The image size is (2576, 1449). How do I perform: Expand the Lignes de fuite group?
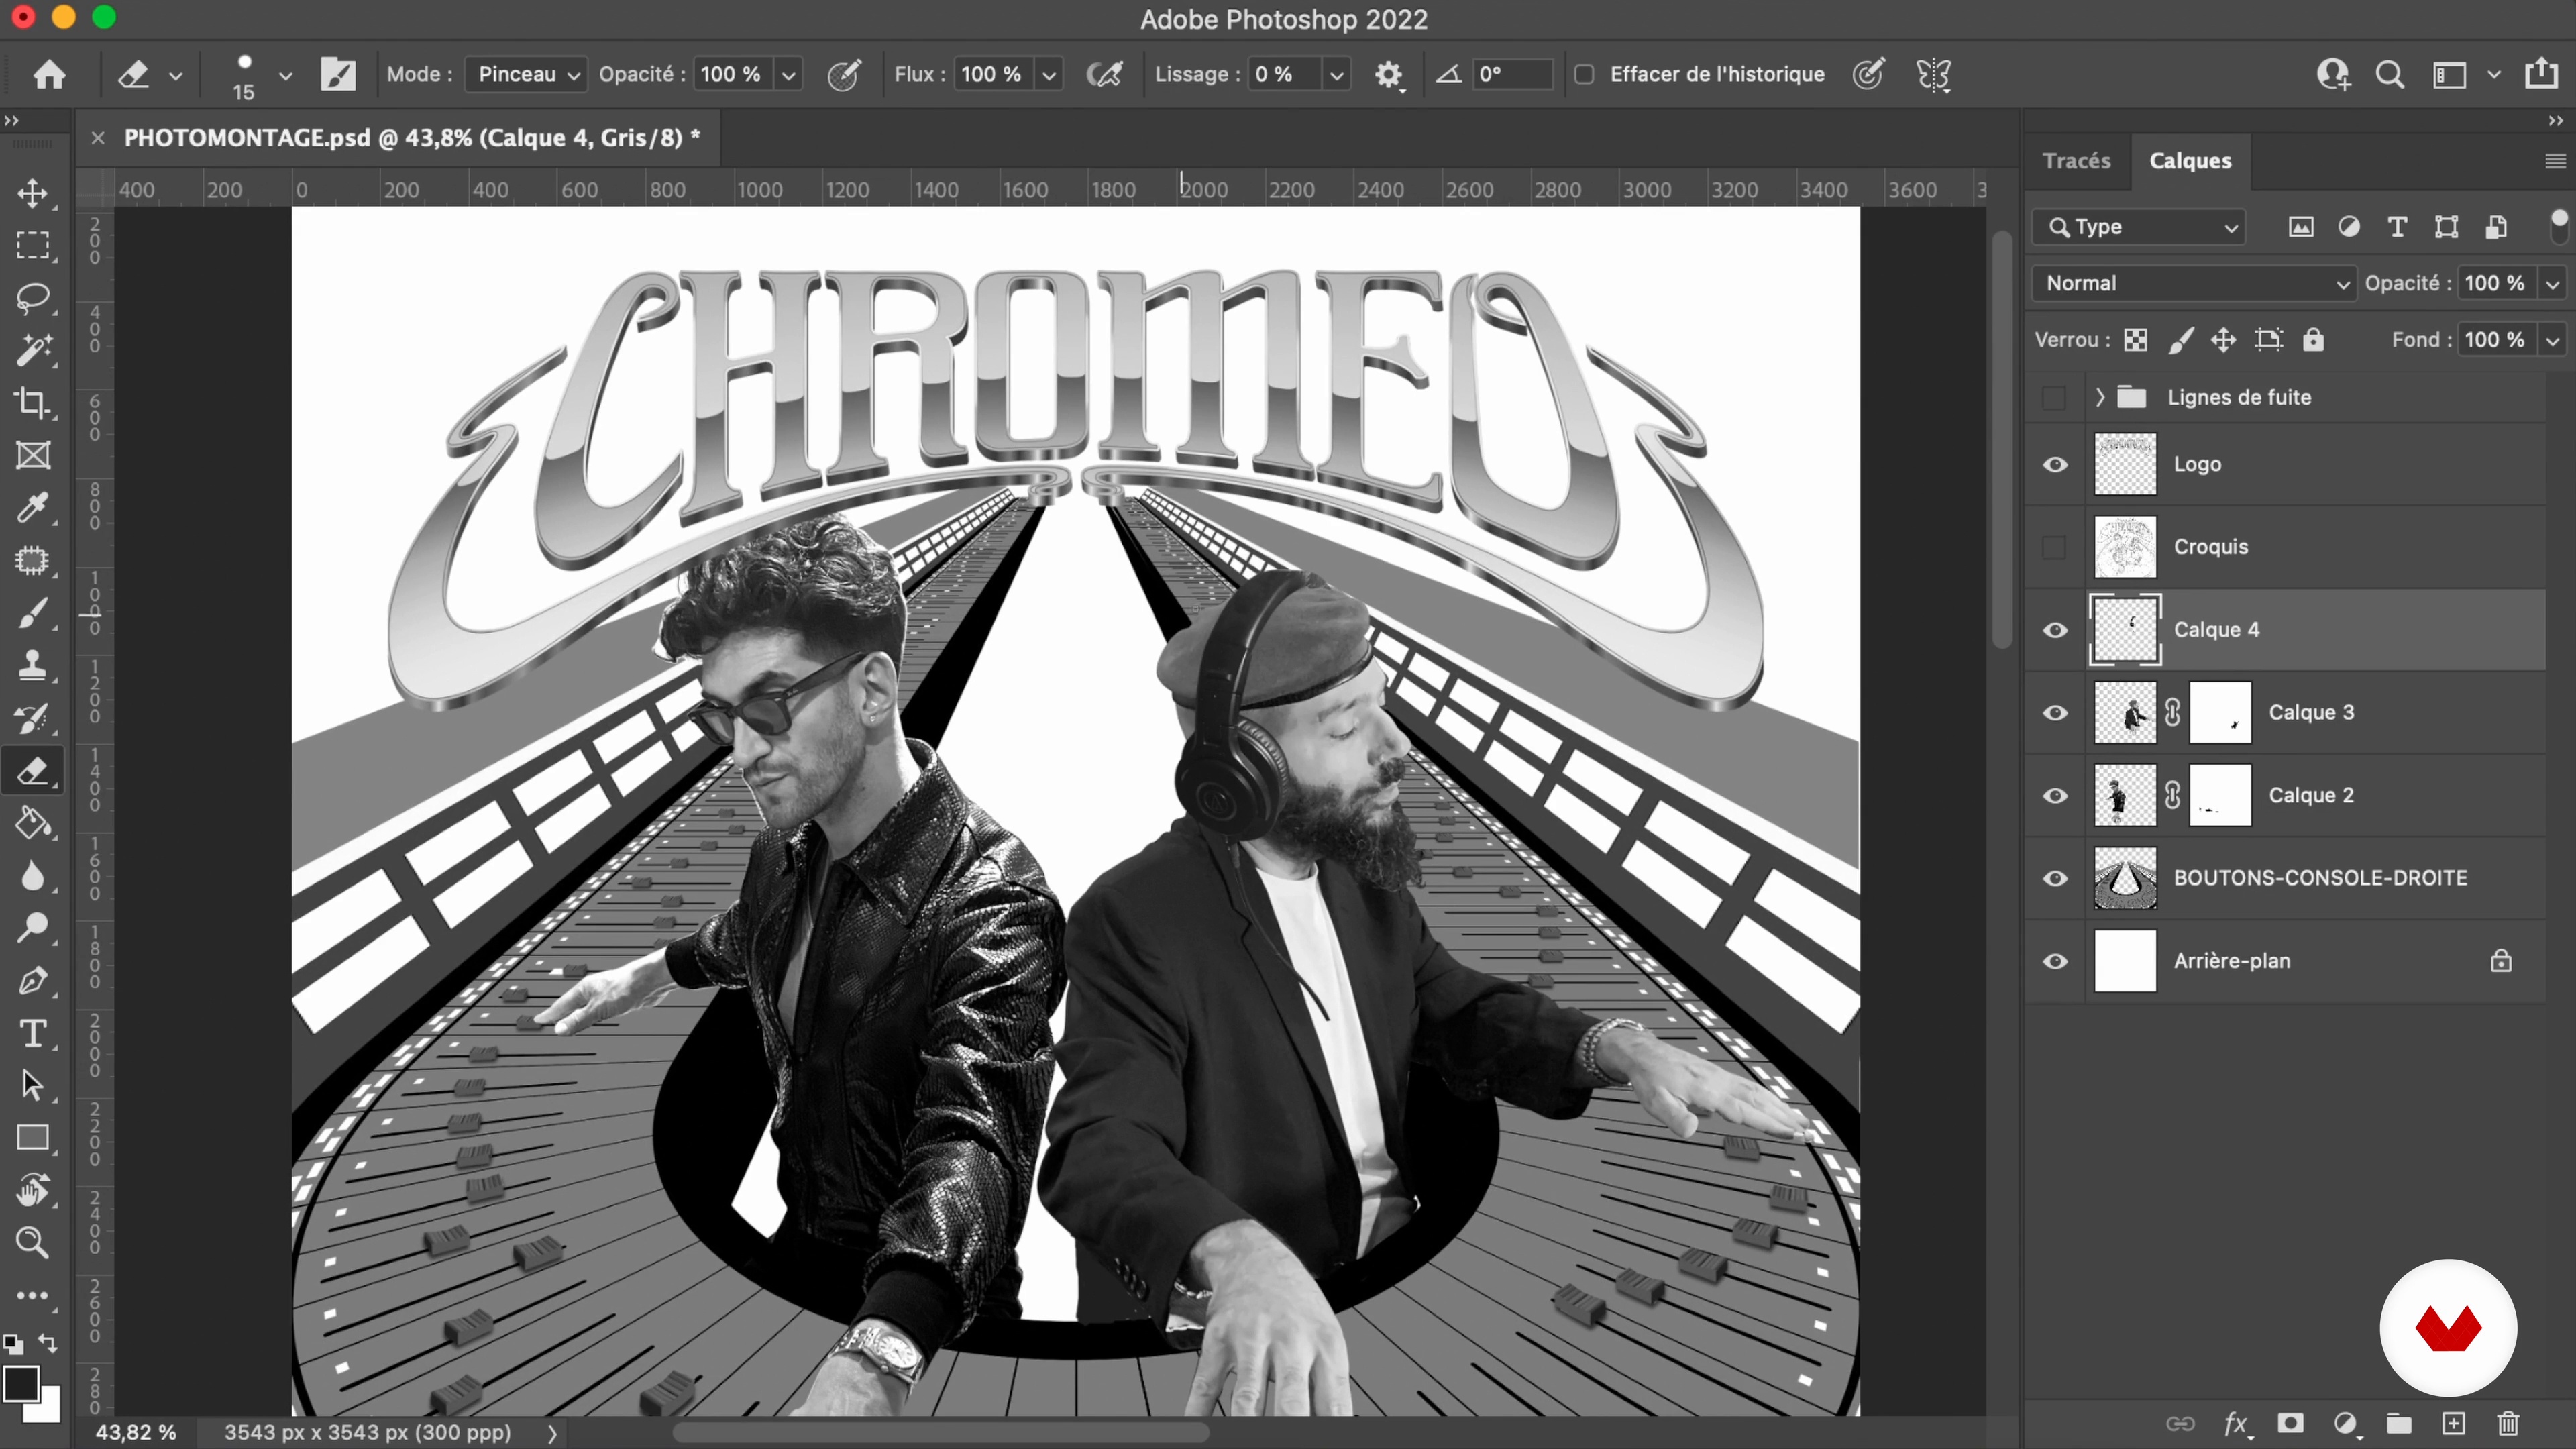click(2100, 397)
